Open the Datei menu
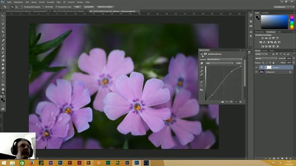 pyautogui.click(x=9, y=2)
